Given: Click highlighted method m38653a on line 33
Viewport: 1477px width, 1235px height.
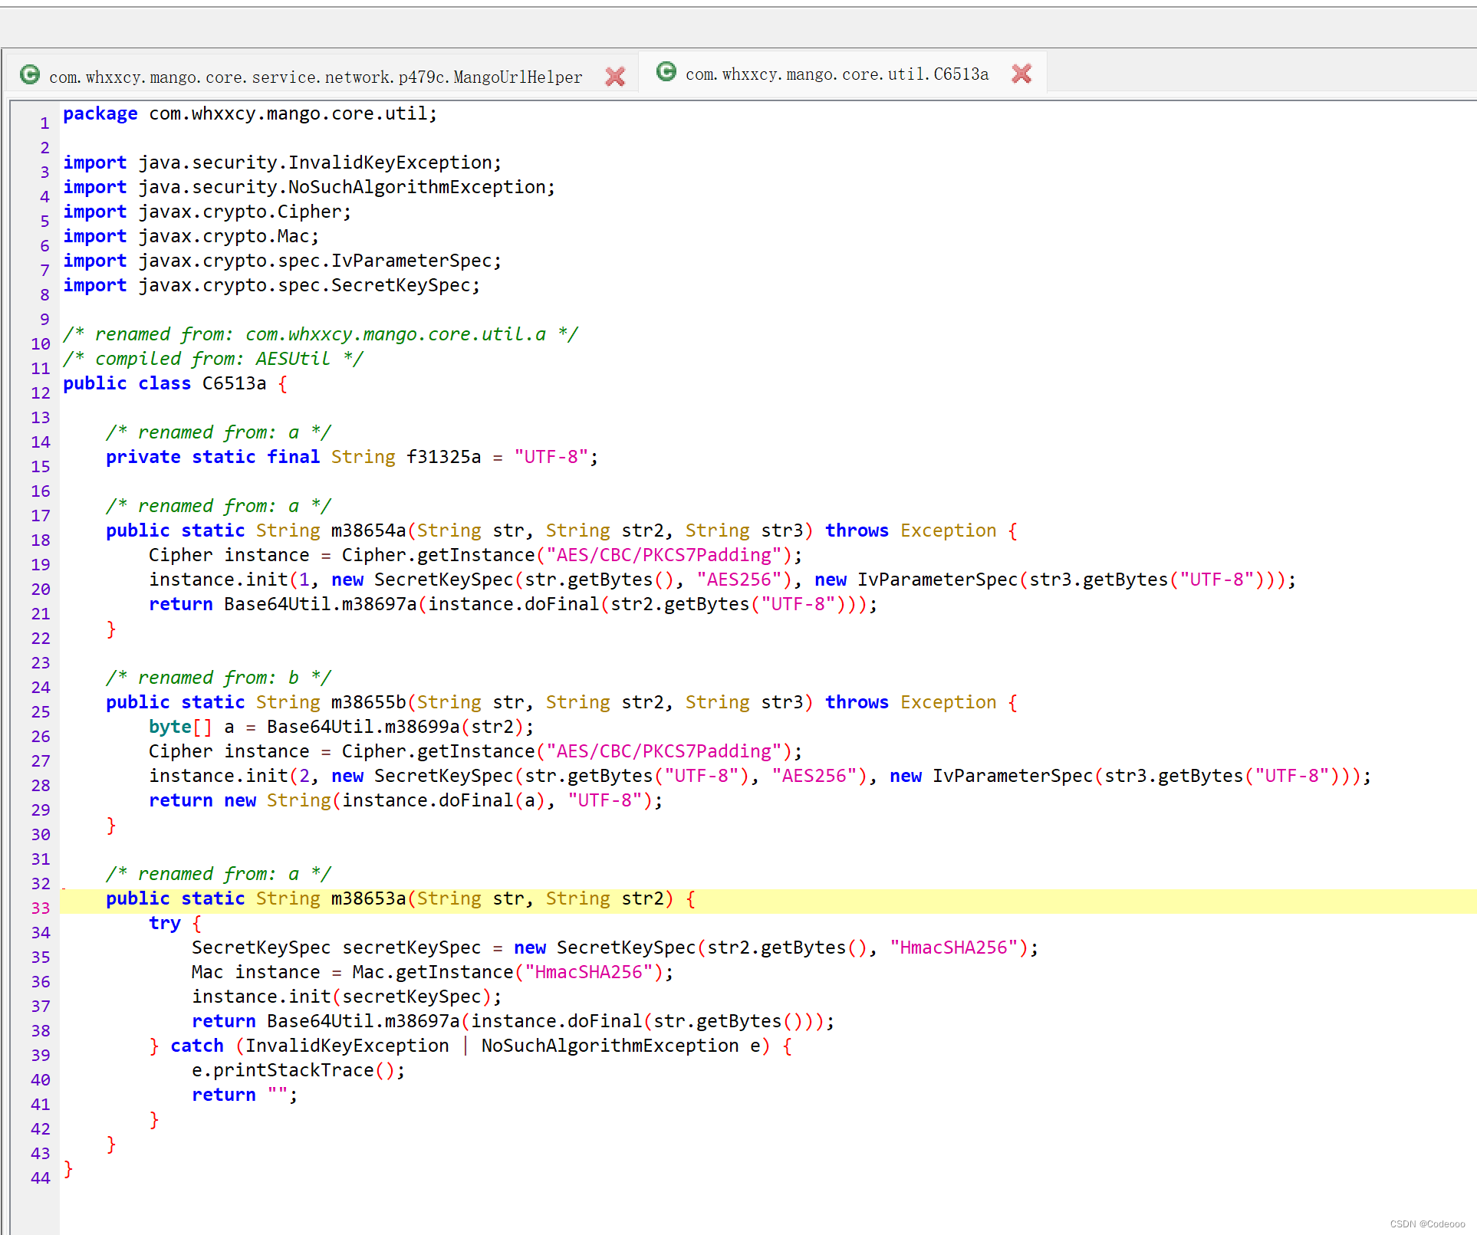Looking at the screenshot, I should 368,898.
